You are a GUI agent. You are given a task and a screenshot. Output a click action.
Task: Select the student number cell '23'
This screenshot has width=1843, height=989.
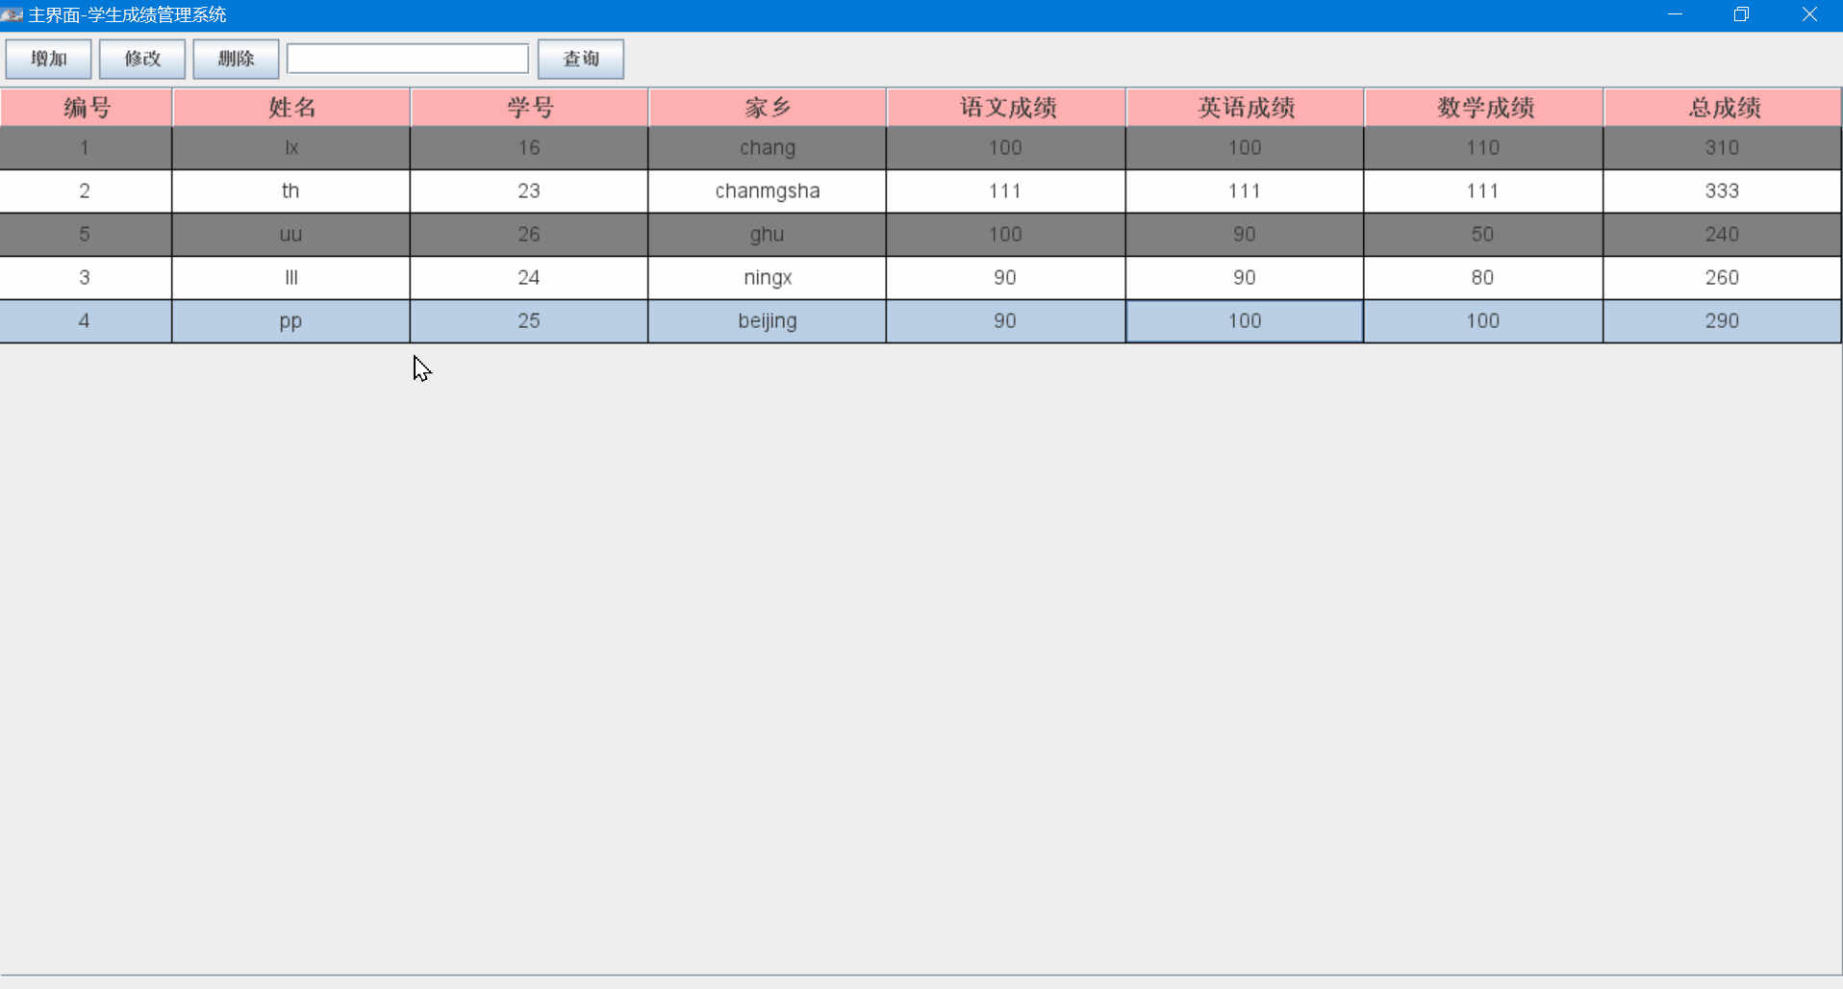coord(529,191)
